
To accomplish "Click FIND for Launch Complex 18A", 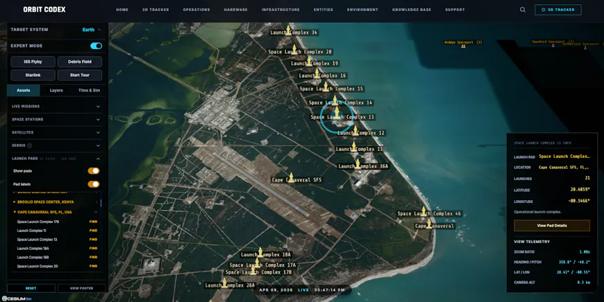I will pos(93,248).
